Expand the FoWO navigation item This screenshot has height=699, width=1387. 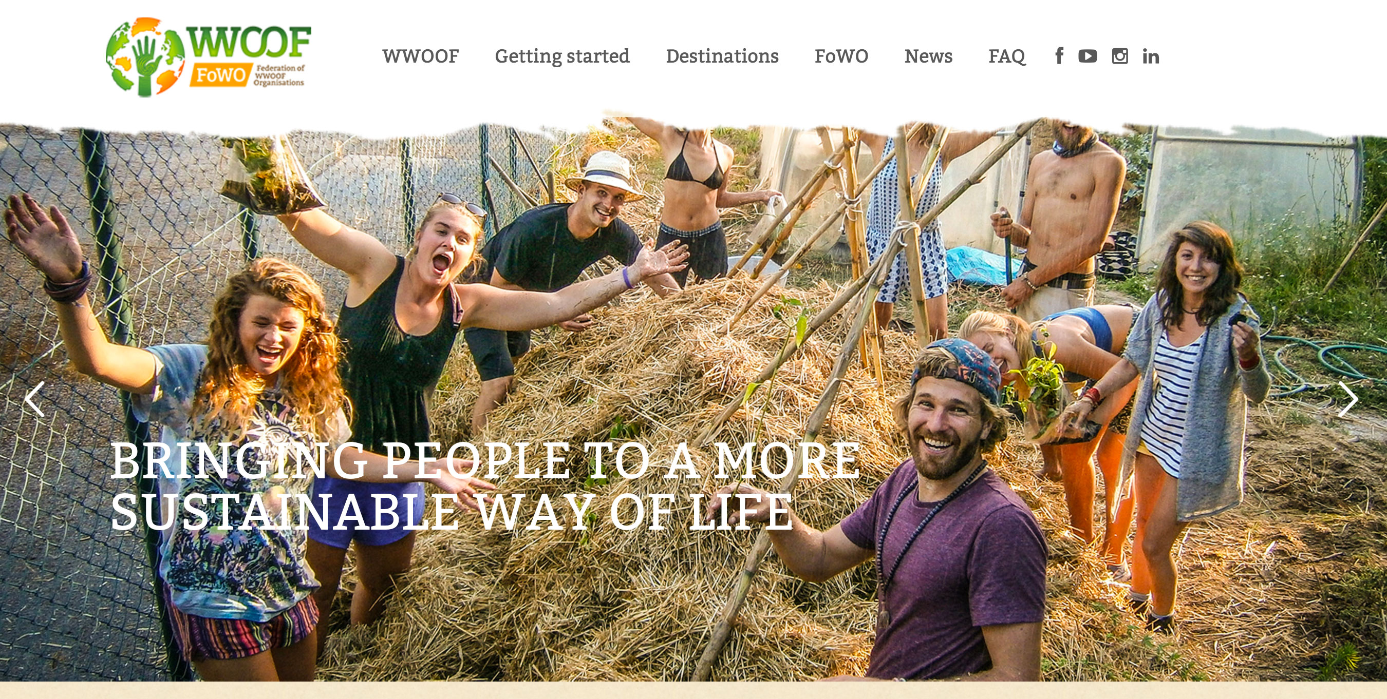[841, 56]
